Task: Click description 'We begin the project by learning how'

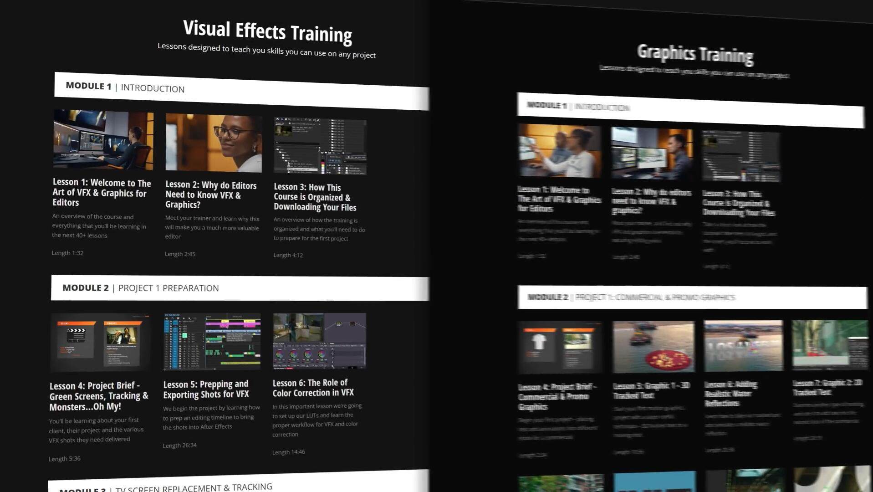Action: 211,417
